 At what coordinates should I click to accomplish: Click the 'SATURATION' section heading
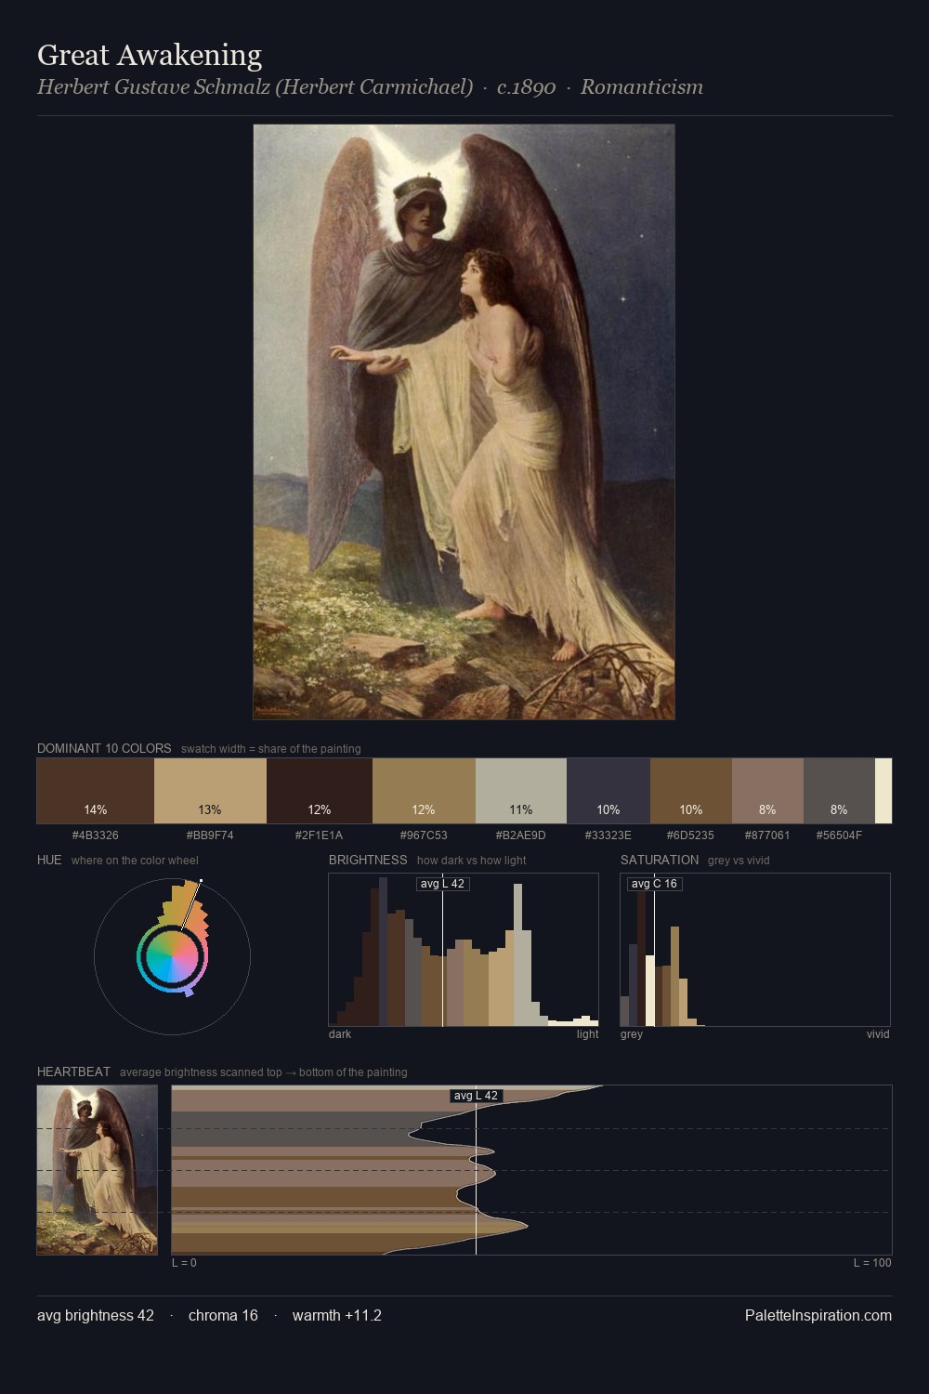pos(660,860)
